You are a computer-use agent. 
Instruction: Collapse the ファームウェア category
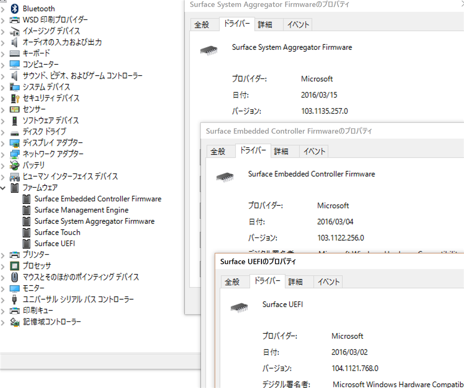point(3,188)
